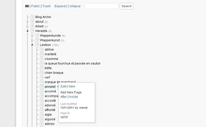Show only Public pages filter
The image size is (206, 127).
coord(36,6)
